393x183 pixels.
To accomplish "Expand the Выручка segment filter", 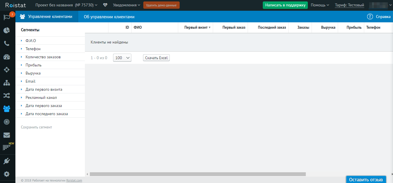I will pyautogui.click(x=50, y=73).
